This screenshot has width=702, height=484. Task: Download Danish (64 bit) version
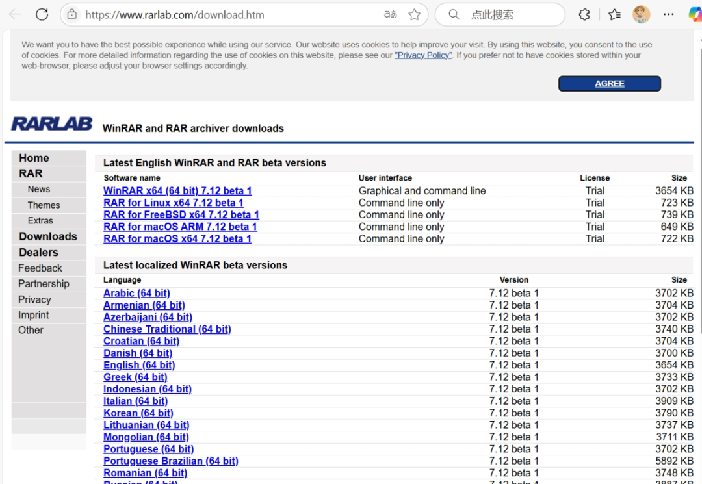click(x=137, y=353)
